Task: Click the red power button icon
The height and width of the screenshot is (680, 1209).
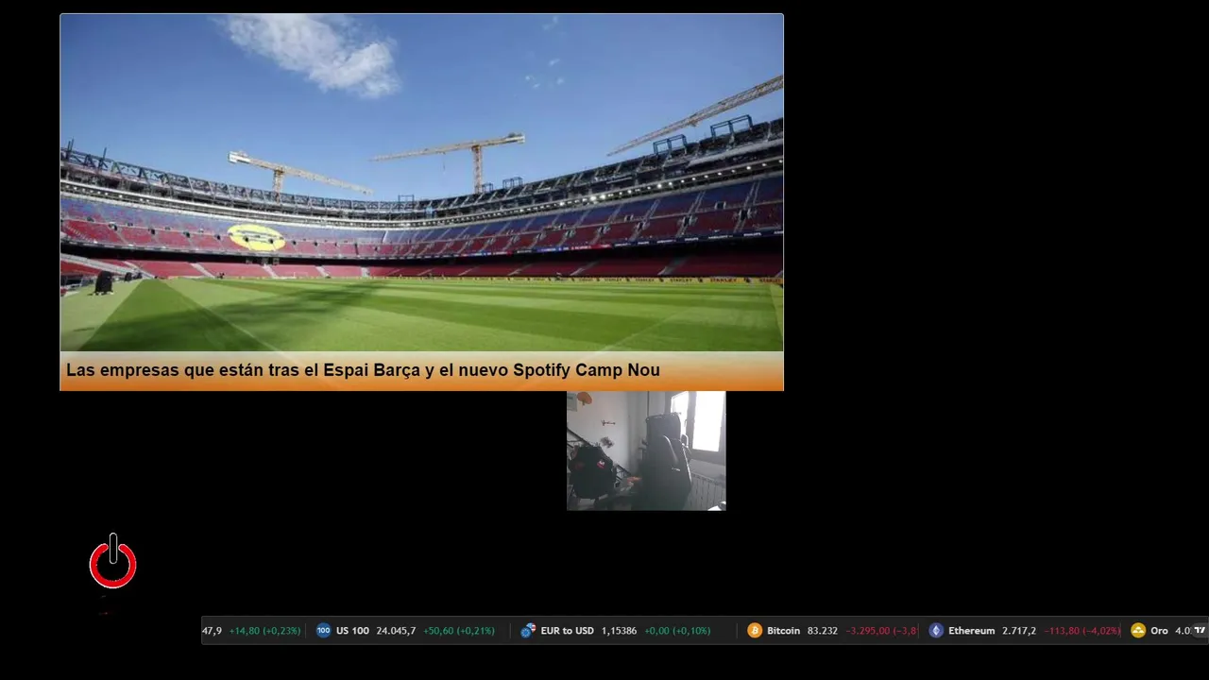Action: point(112,561)
